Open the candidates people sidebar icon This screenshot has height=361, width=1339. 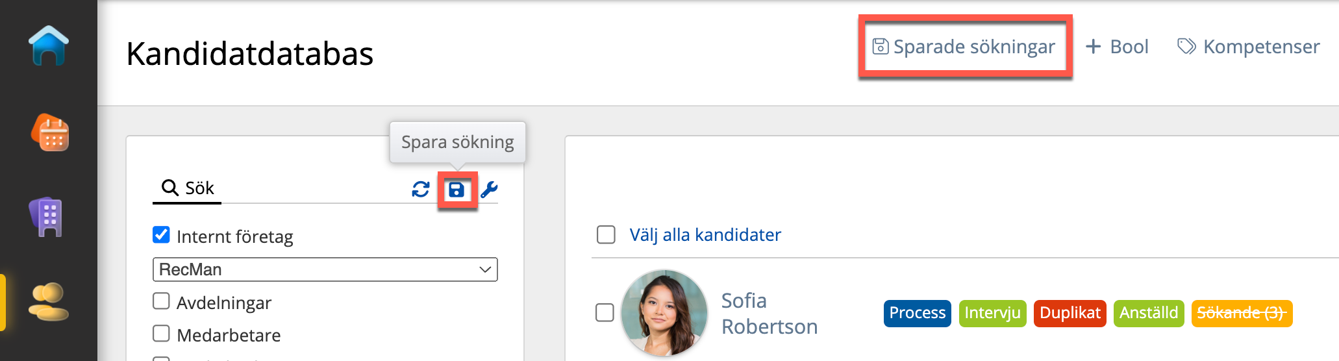(49, 301)
